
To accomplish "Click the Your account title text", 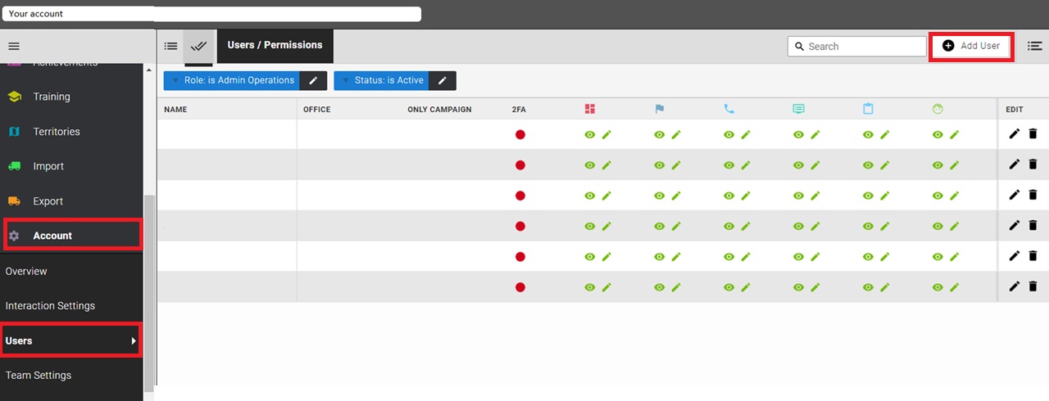I will coord(36,14).
